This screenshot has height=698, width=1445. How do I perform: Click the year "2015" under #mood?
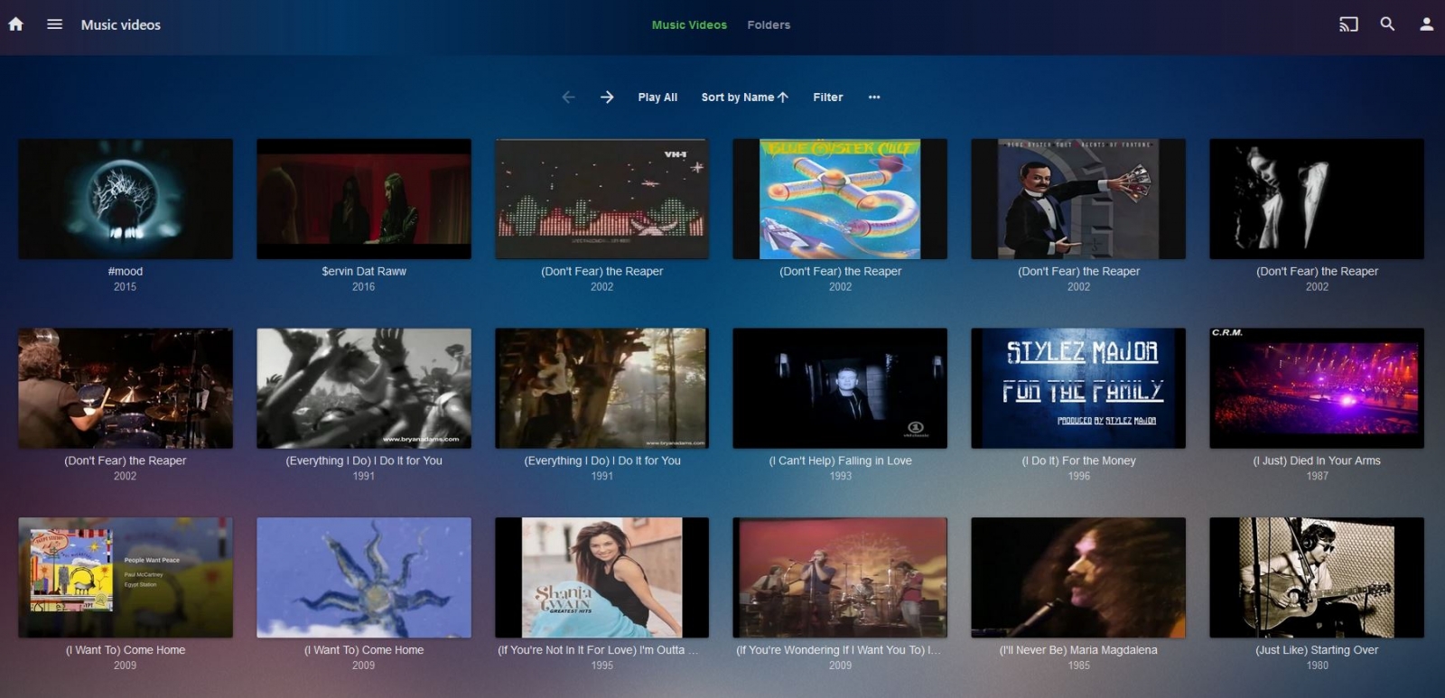tap(126, 287)
